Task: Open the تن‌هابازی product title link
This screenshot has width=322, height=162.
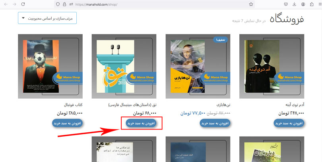Action: 223,105
